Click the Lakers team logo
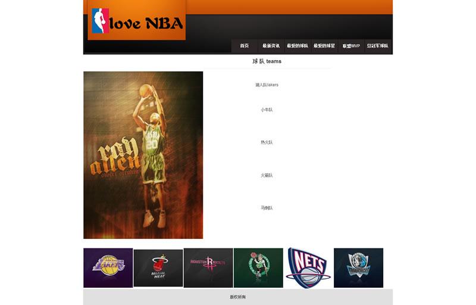This screenshot has width=476, height=305. [108, 267]
